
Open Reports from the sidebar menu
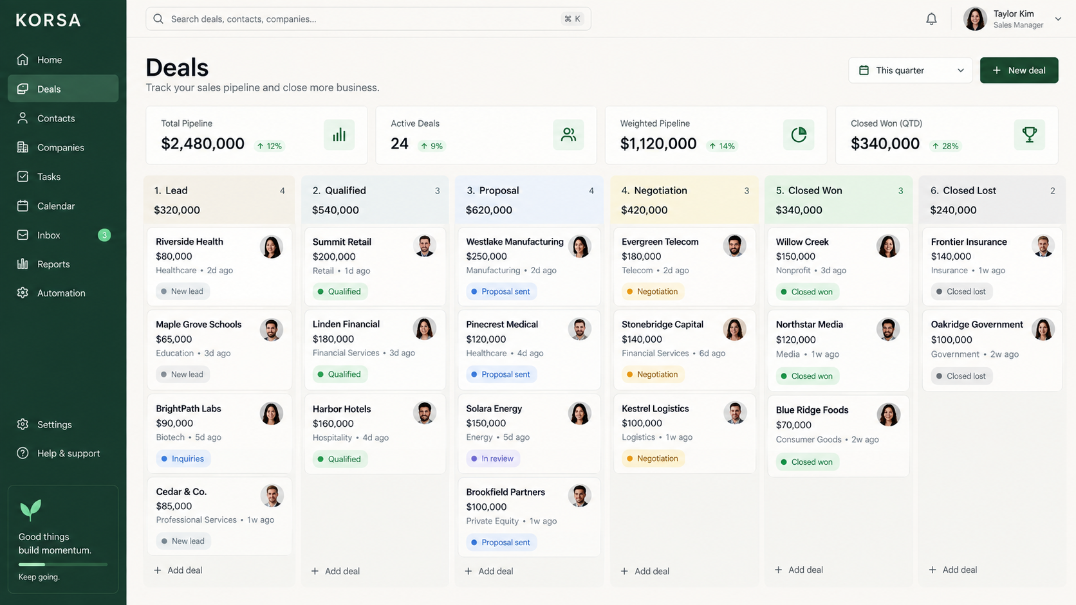(63, 264)
